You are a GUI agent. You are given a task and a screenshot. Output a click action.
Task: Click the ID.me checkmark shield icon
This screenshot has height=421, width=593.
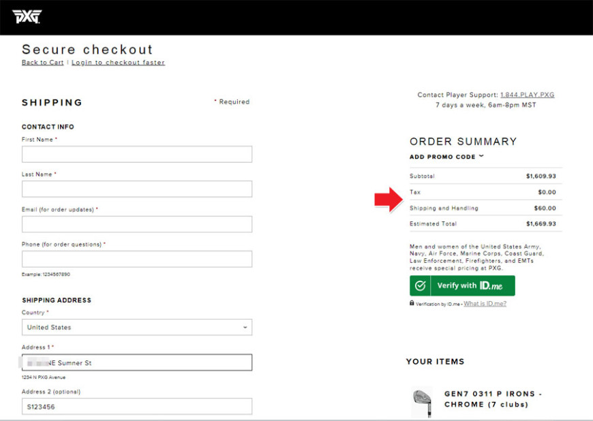pyautogui.click(x=420, y=285)
